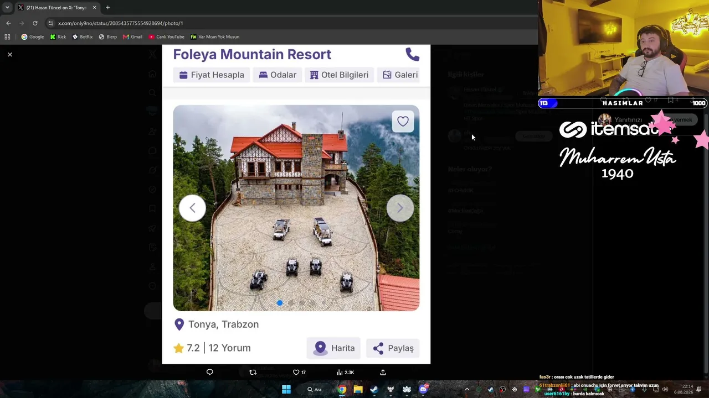The height and width of the screenshot is (398, 709).
Task: Open Steam from the taskbar
Action: (x=374, y=390)
